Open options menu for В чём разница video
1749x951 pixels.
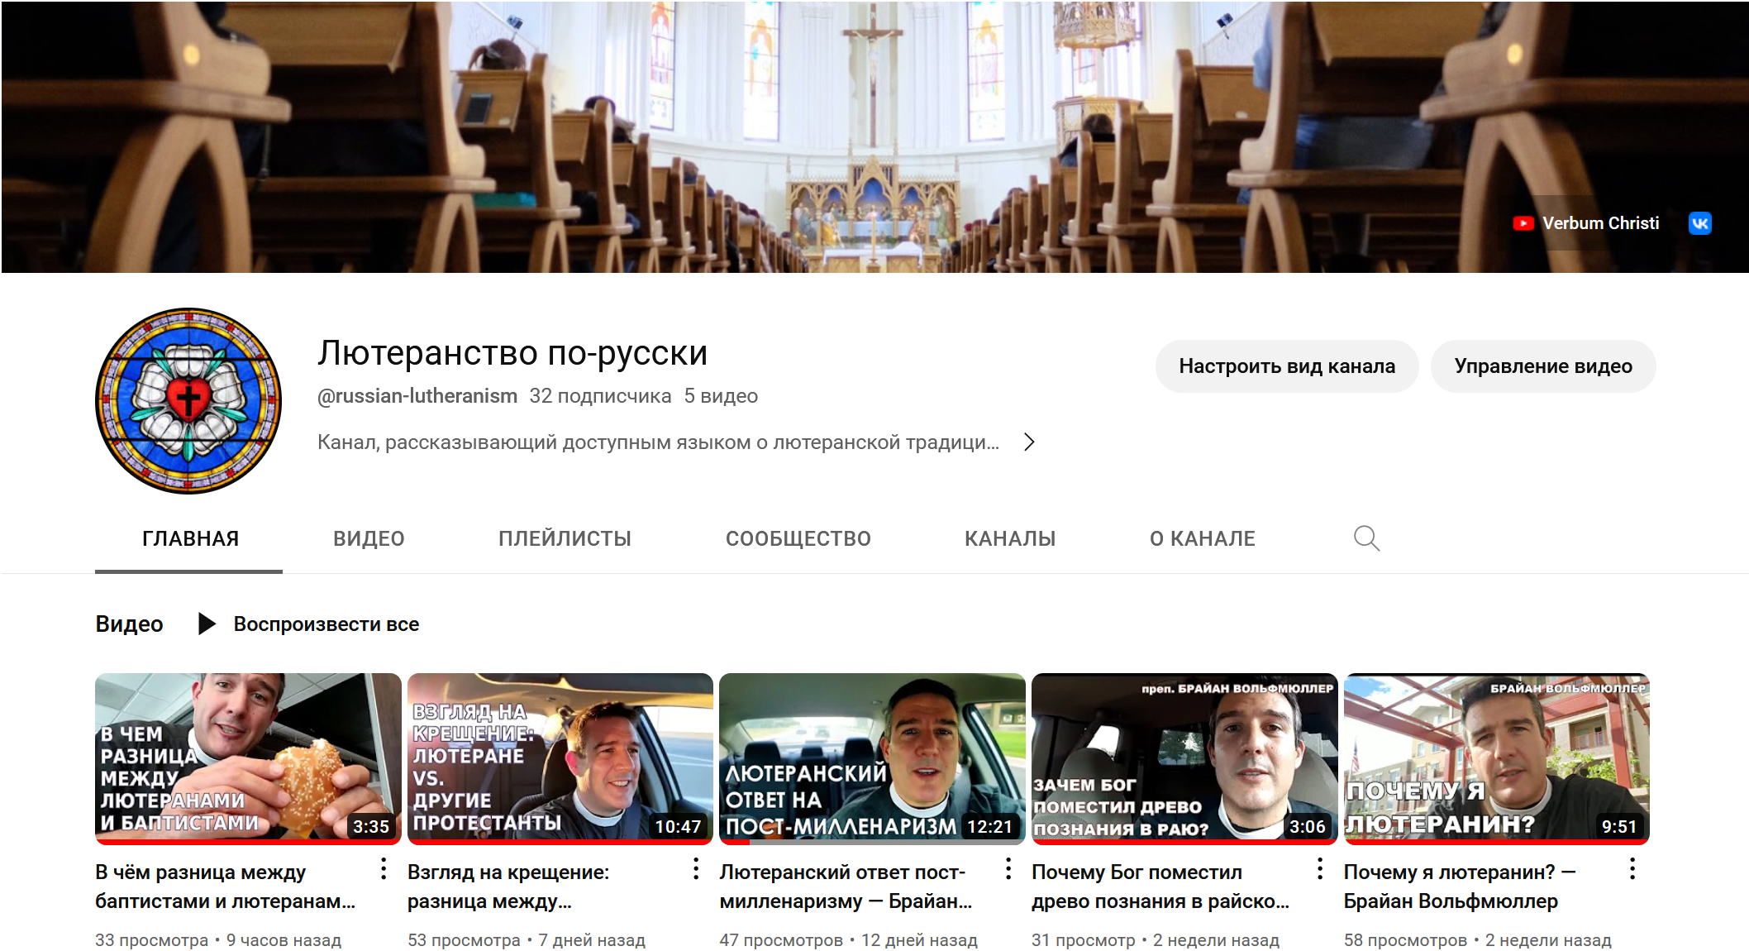point(384,868)
